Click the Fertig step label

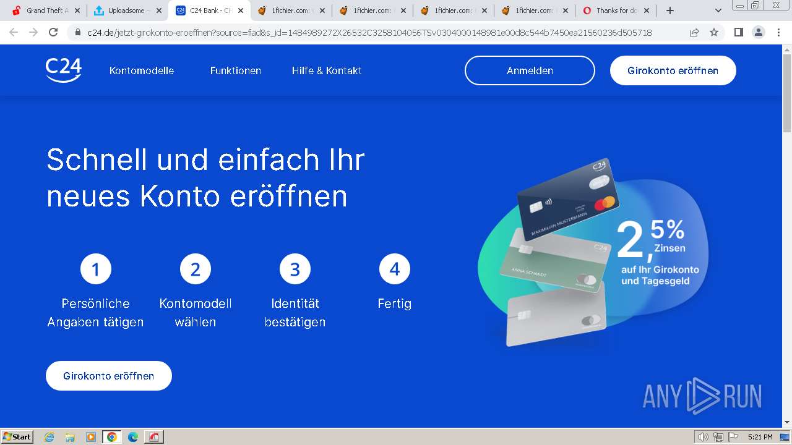click(x=395, y=303)
